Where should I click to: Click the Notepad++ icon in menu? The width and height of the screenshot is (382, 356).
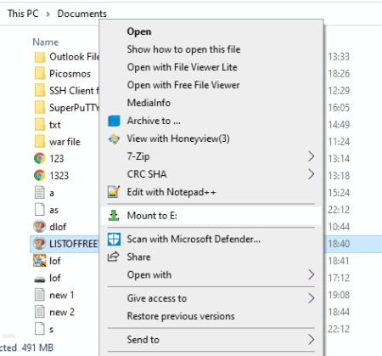pos(114,192)
